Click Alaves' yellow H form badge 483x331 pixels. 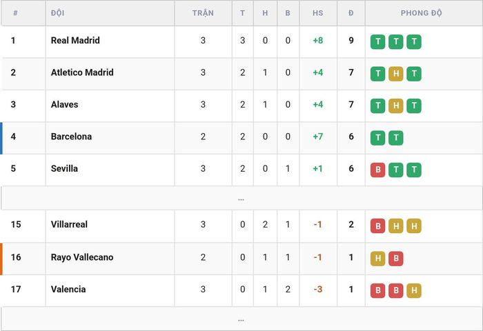tap(396, 106)
